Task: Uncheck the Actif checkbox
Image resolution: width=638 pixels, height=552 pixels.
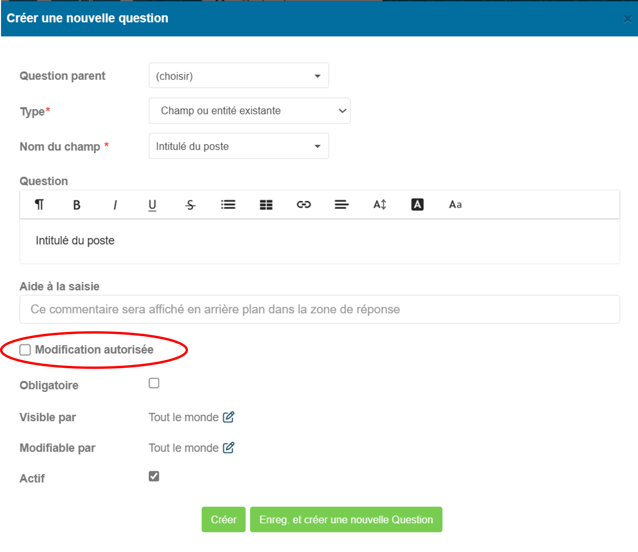Action: tap(154, 476)
